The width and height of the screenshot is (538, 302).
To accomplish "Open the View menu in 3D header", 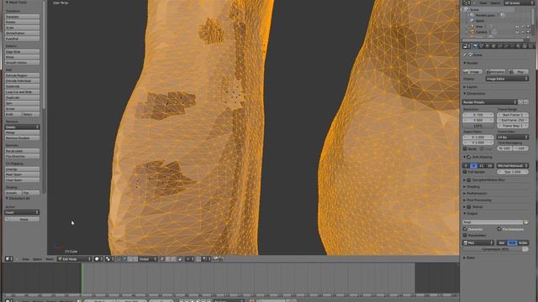I will [x=25, y=259].
